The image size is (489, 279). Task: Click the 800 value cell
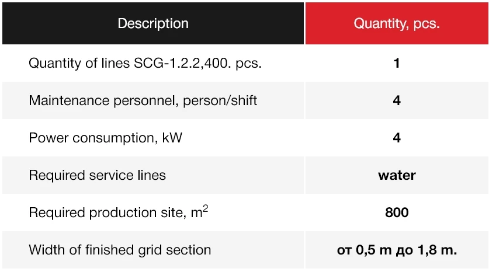tap(397, 212)
